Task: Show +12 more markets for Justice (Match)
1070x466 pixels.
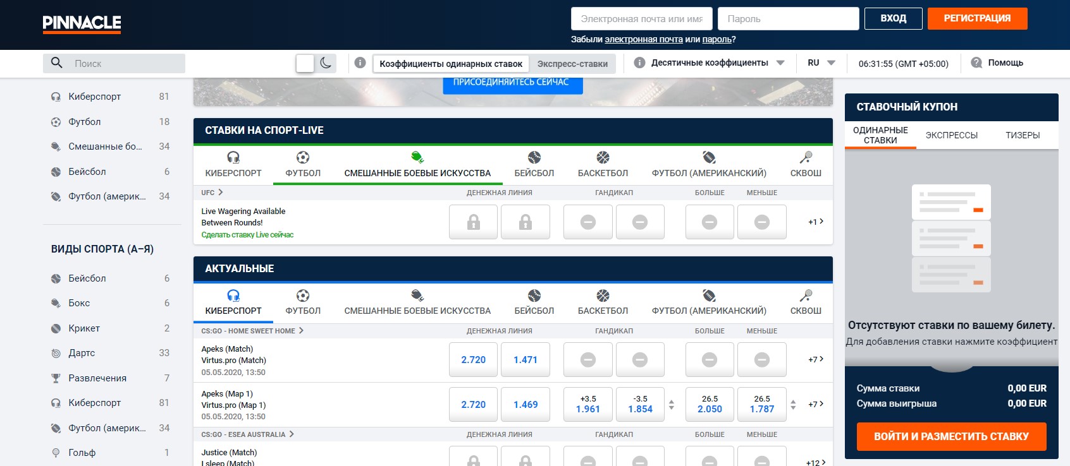Action: click(815, 462)
